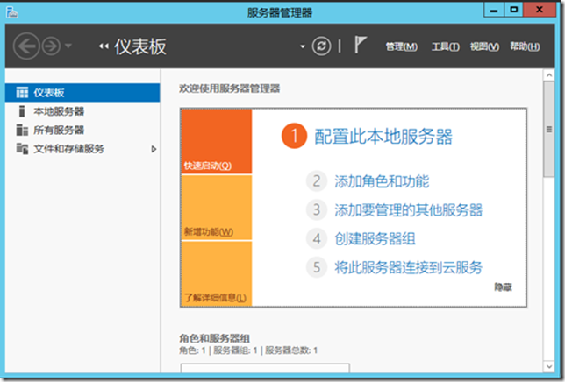565x382 pixels.
Task: Click the vertical scrollbar thumb
Action: 549,129
